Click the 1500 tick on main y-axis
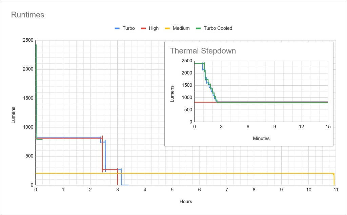 28,98
